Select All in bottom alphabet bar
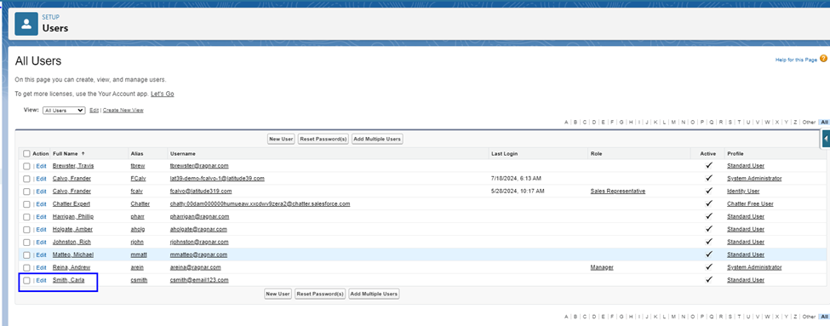The image size is (830, 326). pos(824,316)
